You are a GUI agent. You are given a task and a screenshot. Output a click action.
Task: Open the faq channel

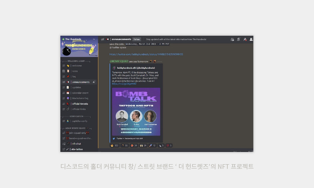point(79,76)
